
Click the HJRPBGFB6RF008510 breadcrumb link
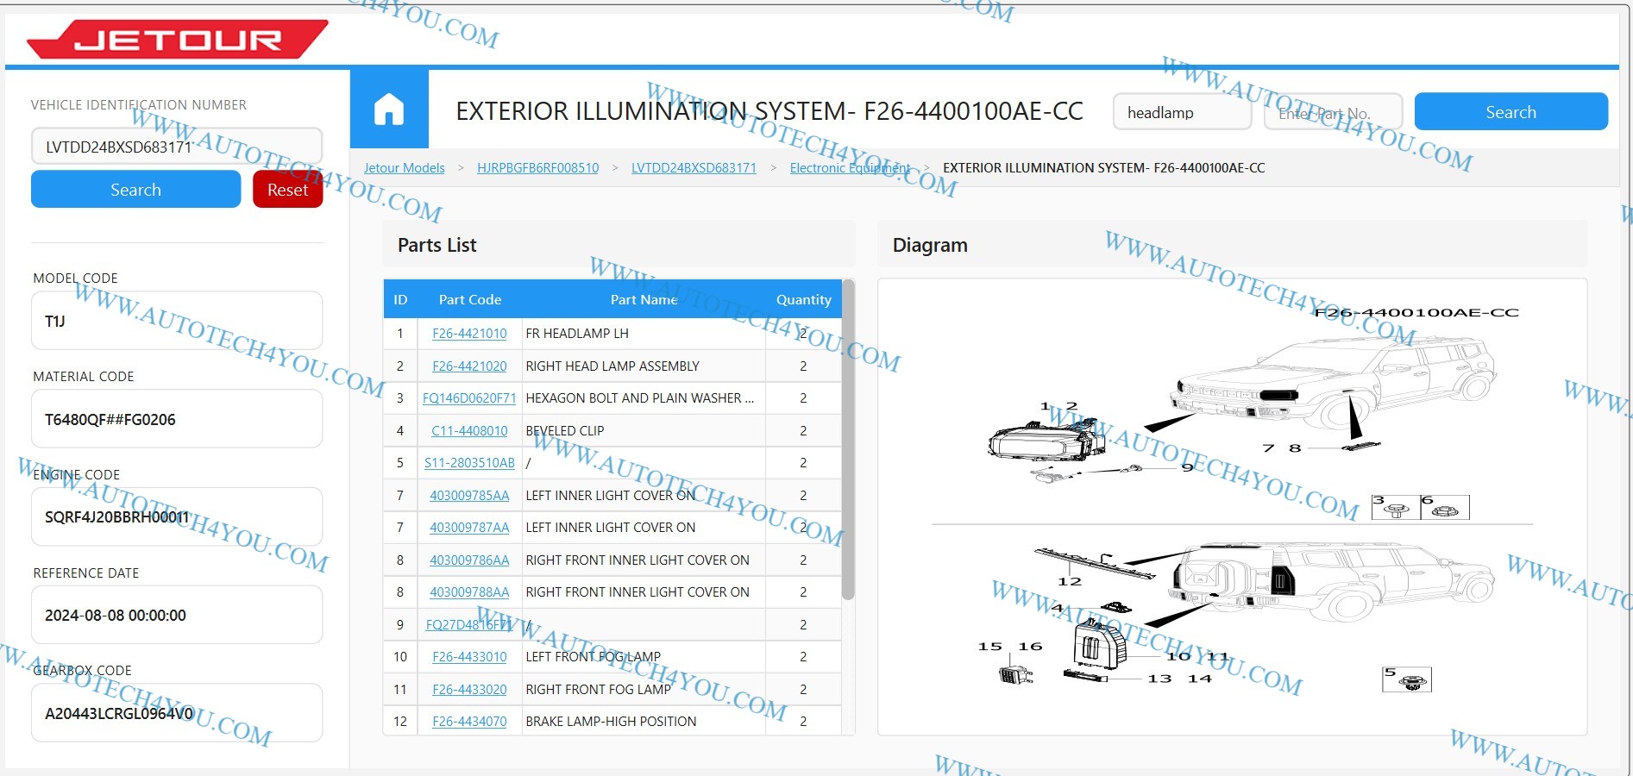tap(538, 168)
